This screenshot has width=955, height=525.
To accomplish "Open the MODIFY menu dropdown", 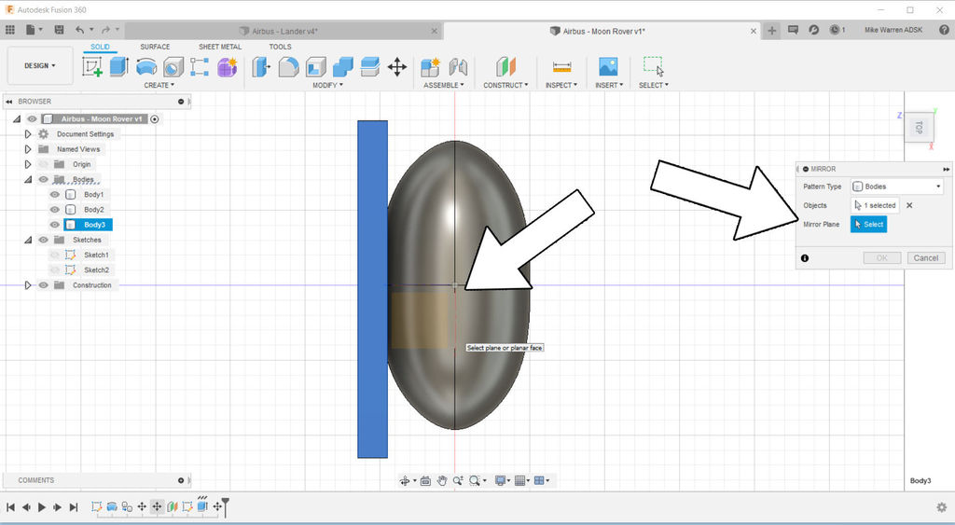I will [x=327, y=85].
